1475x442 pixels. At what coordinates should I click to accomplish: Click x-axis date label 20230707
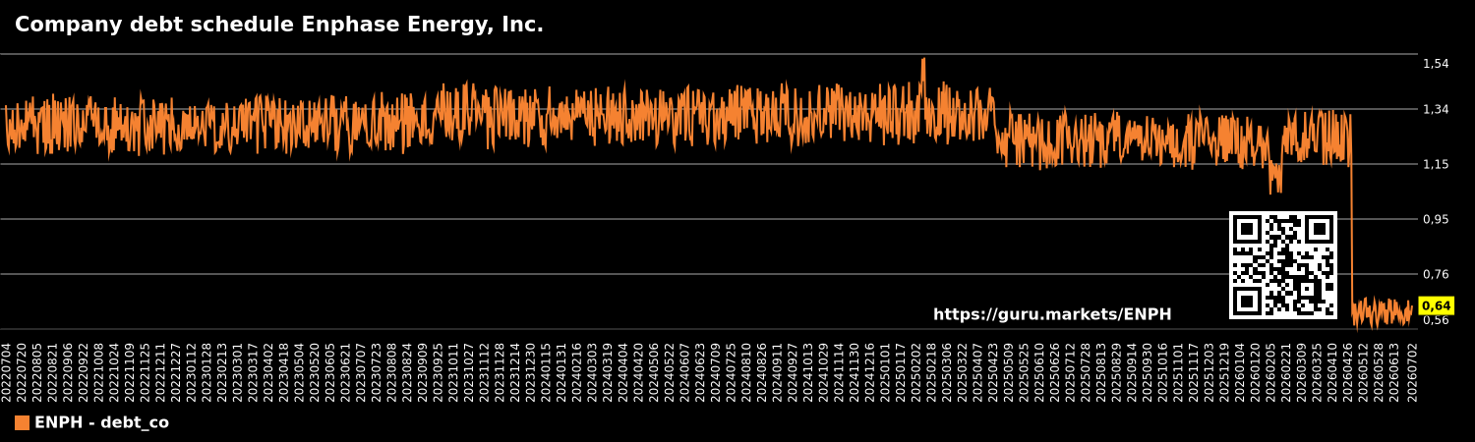coord(362,372)
